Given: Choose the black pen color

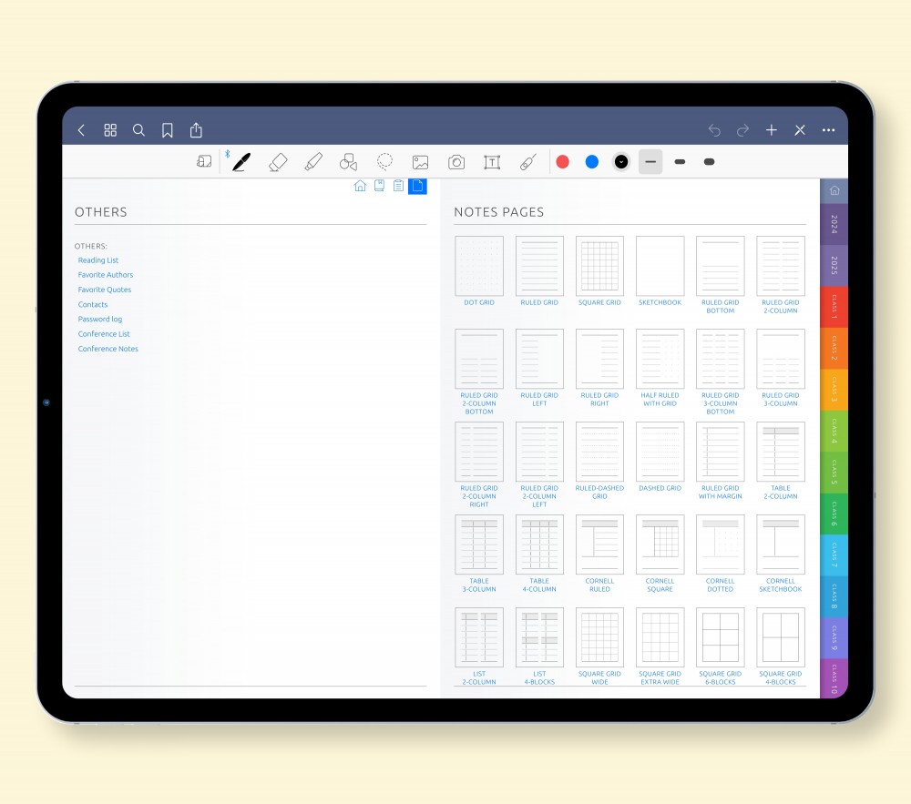Looking at the screenshot, I should click(x=621, y=162).
